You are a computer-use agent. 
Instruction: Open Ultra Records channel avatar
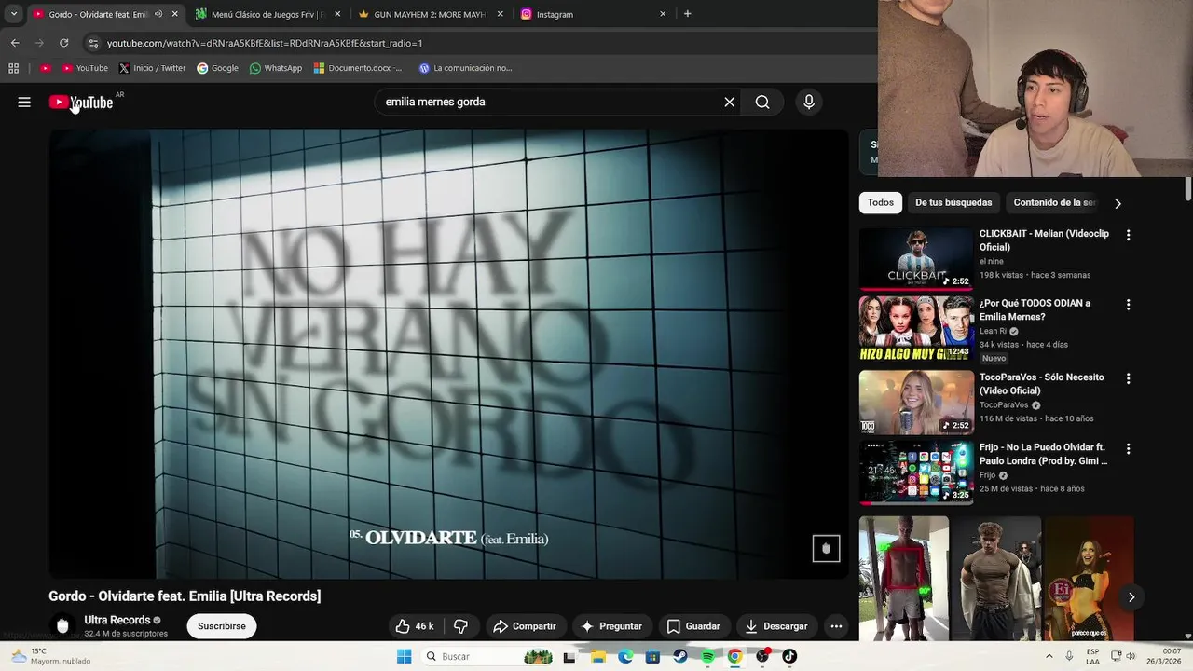click(62, 626)
